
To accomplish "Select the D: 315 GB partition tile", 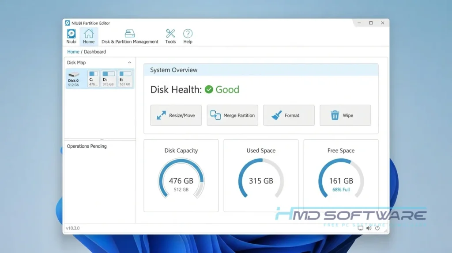I will [x=109, y=79].
